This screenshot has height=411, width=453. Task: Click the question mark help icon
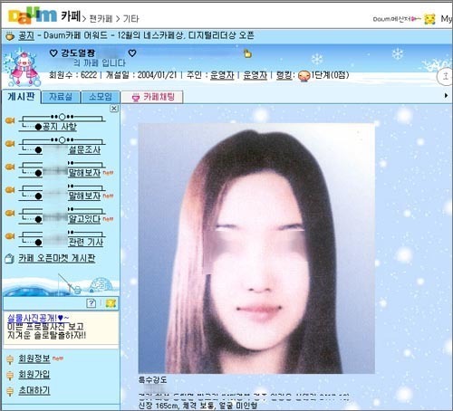(x=91, y=303)
